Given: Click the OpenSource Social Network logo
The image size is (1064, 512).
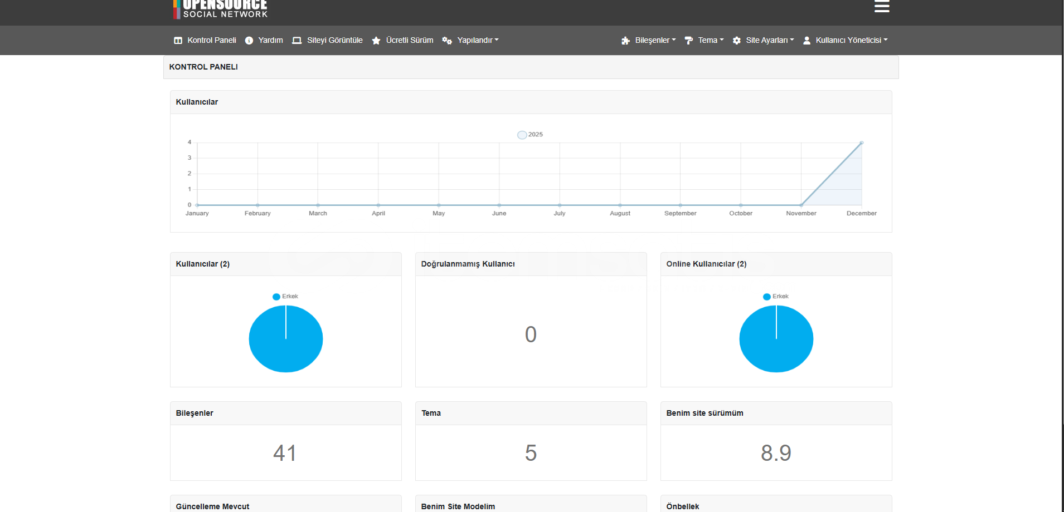Looking at the screenshot, I should pyautogui.click(x=221, y=9).
